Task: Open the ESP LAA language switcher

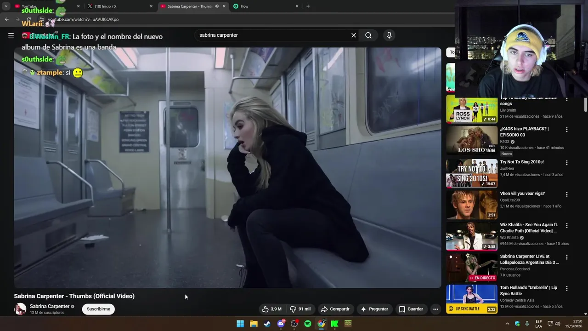Action: (538, 324)
